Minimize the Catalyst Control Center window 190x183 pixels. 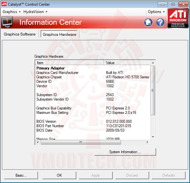[x=163, y=4]
